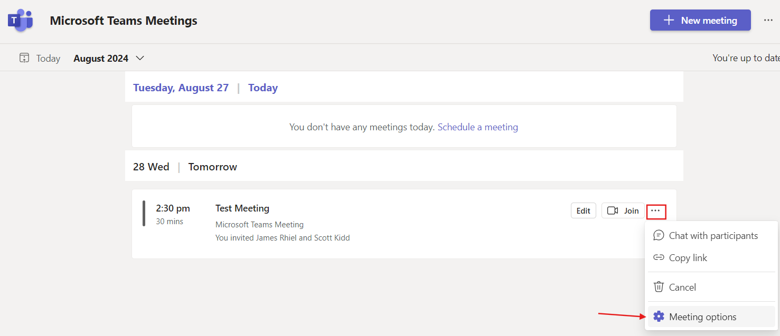The image size is (780, 336).
Task: Click the video camera icon on Join
Action: (612, 210)
